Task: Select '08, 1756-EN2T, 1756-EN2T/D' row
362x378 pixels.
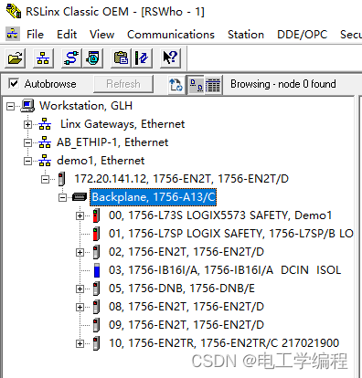Action: pos(186,307)
